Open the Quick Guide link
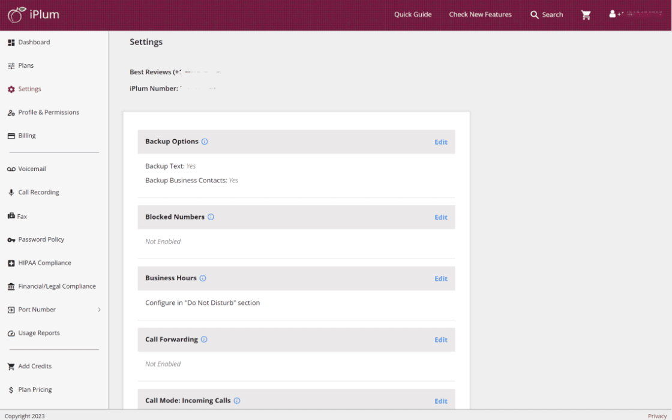The height and width of the screenshot is (420, 672). coord(413,15)
